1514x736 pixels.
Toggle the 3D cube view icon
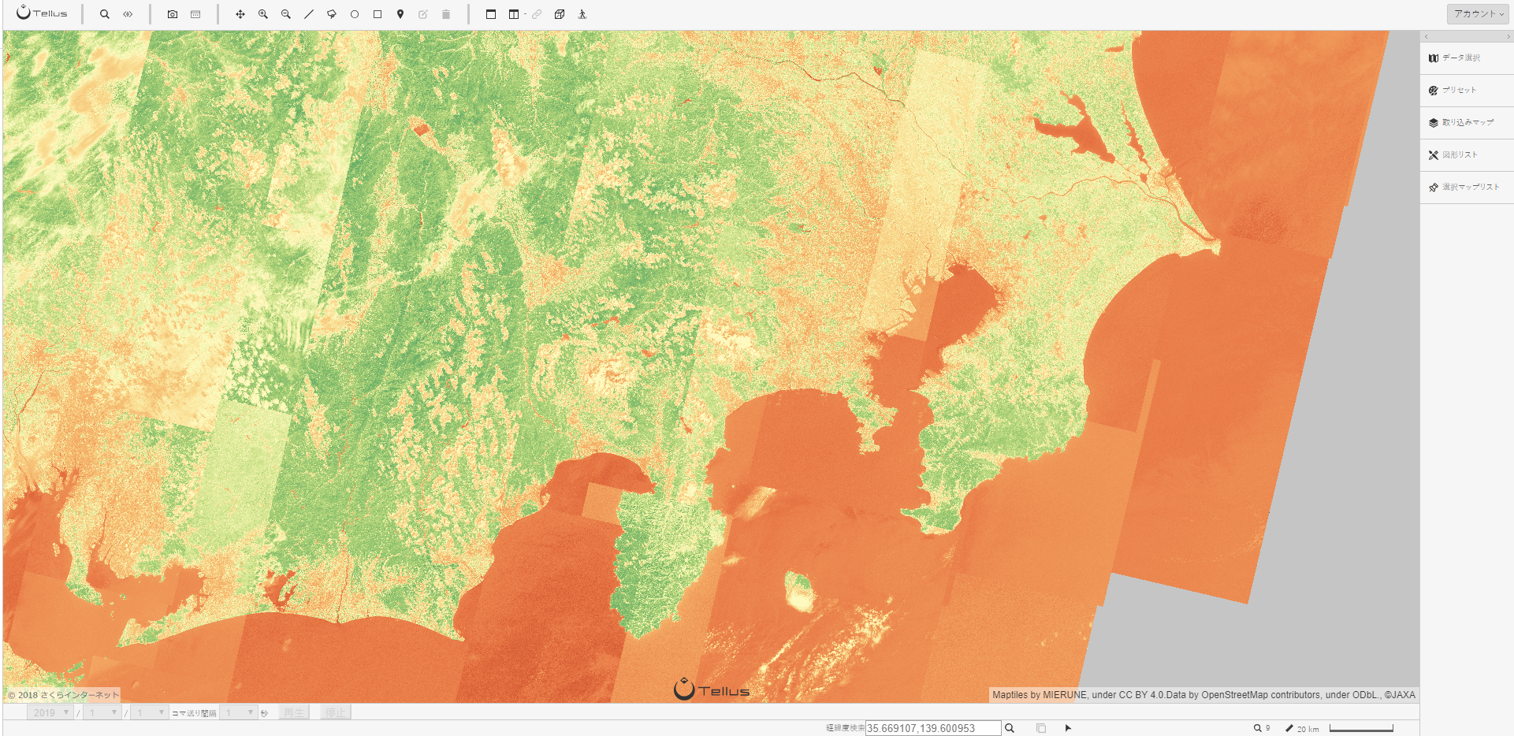[x=560, y=14]
